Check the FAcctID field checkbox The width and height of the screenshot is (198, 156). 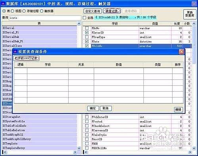coord(87,139)
